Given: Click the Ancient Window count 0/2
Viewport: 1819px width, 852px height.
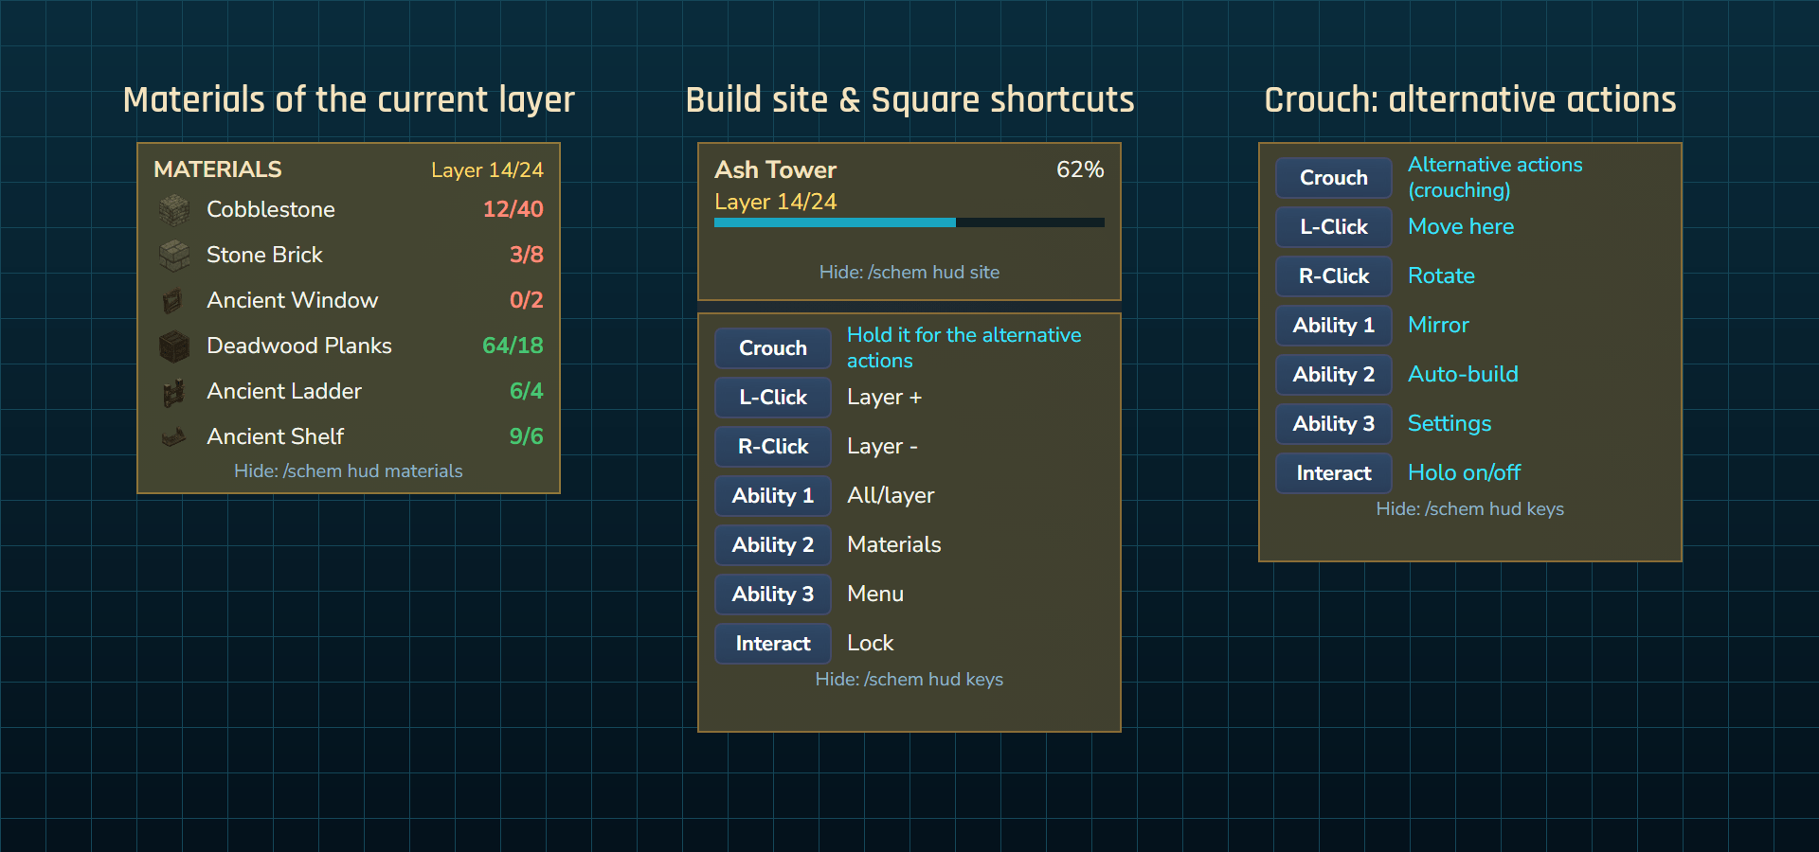Looking at the screenshot, I should (527, 300).
